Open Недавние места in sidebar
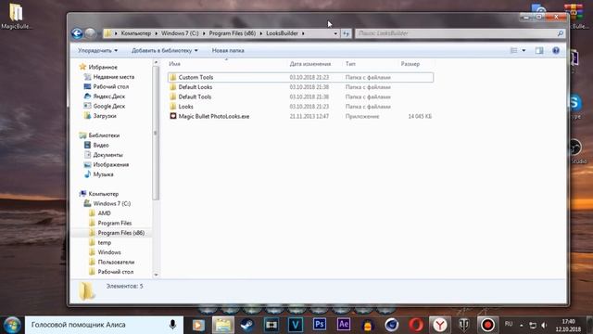Image resolution: width=593 pixels, height=334 pixels. [x=113, y=77]
